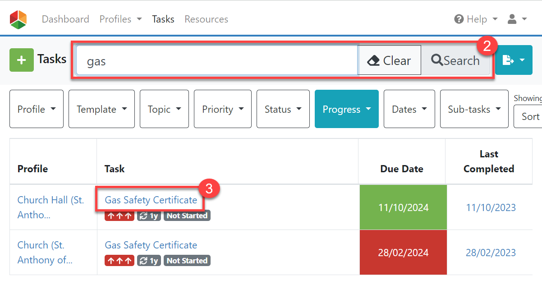Open the Progress filter dropdown
This screenshot has width=542, height=285.
346,109
